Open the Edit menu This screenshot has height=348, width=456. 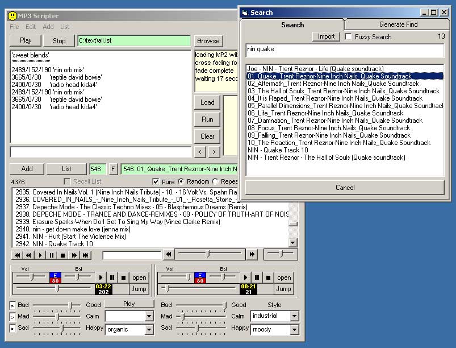(31, 27)
